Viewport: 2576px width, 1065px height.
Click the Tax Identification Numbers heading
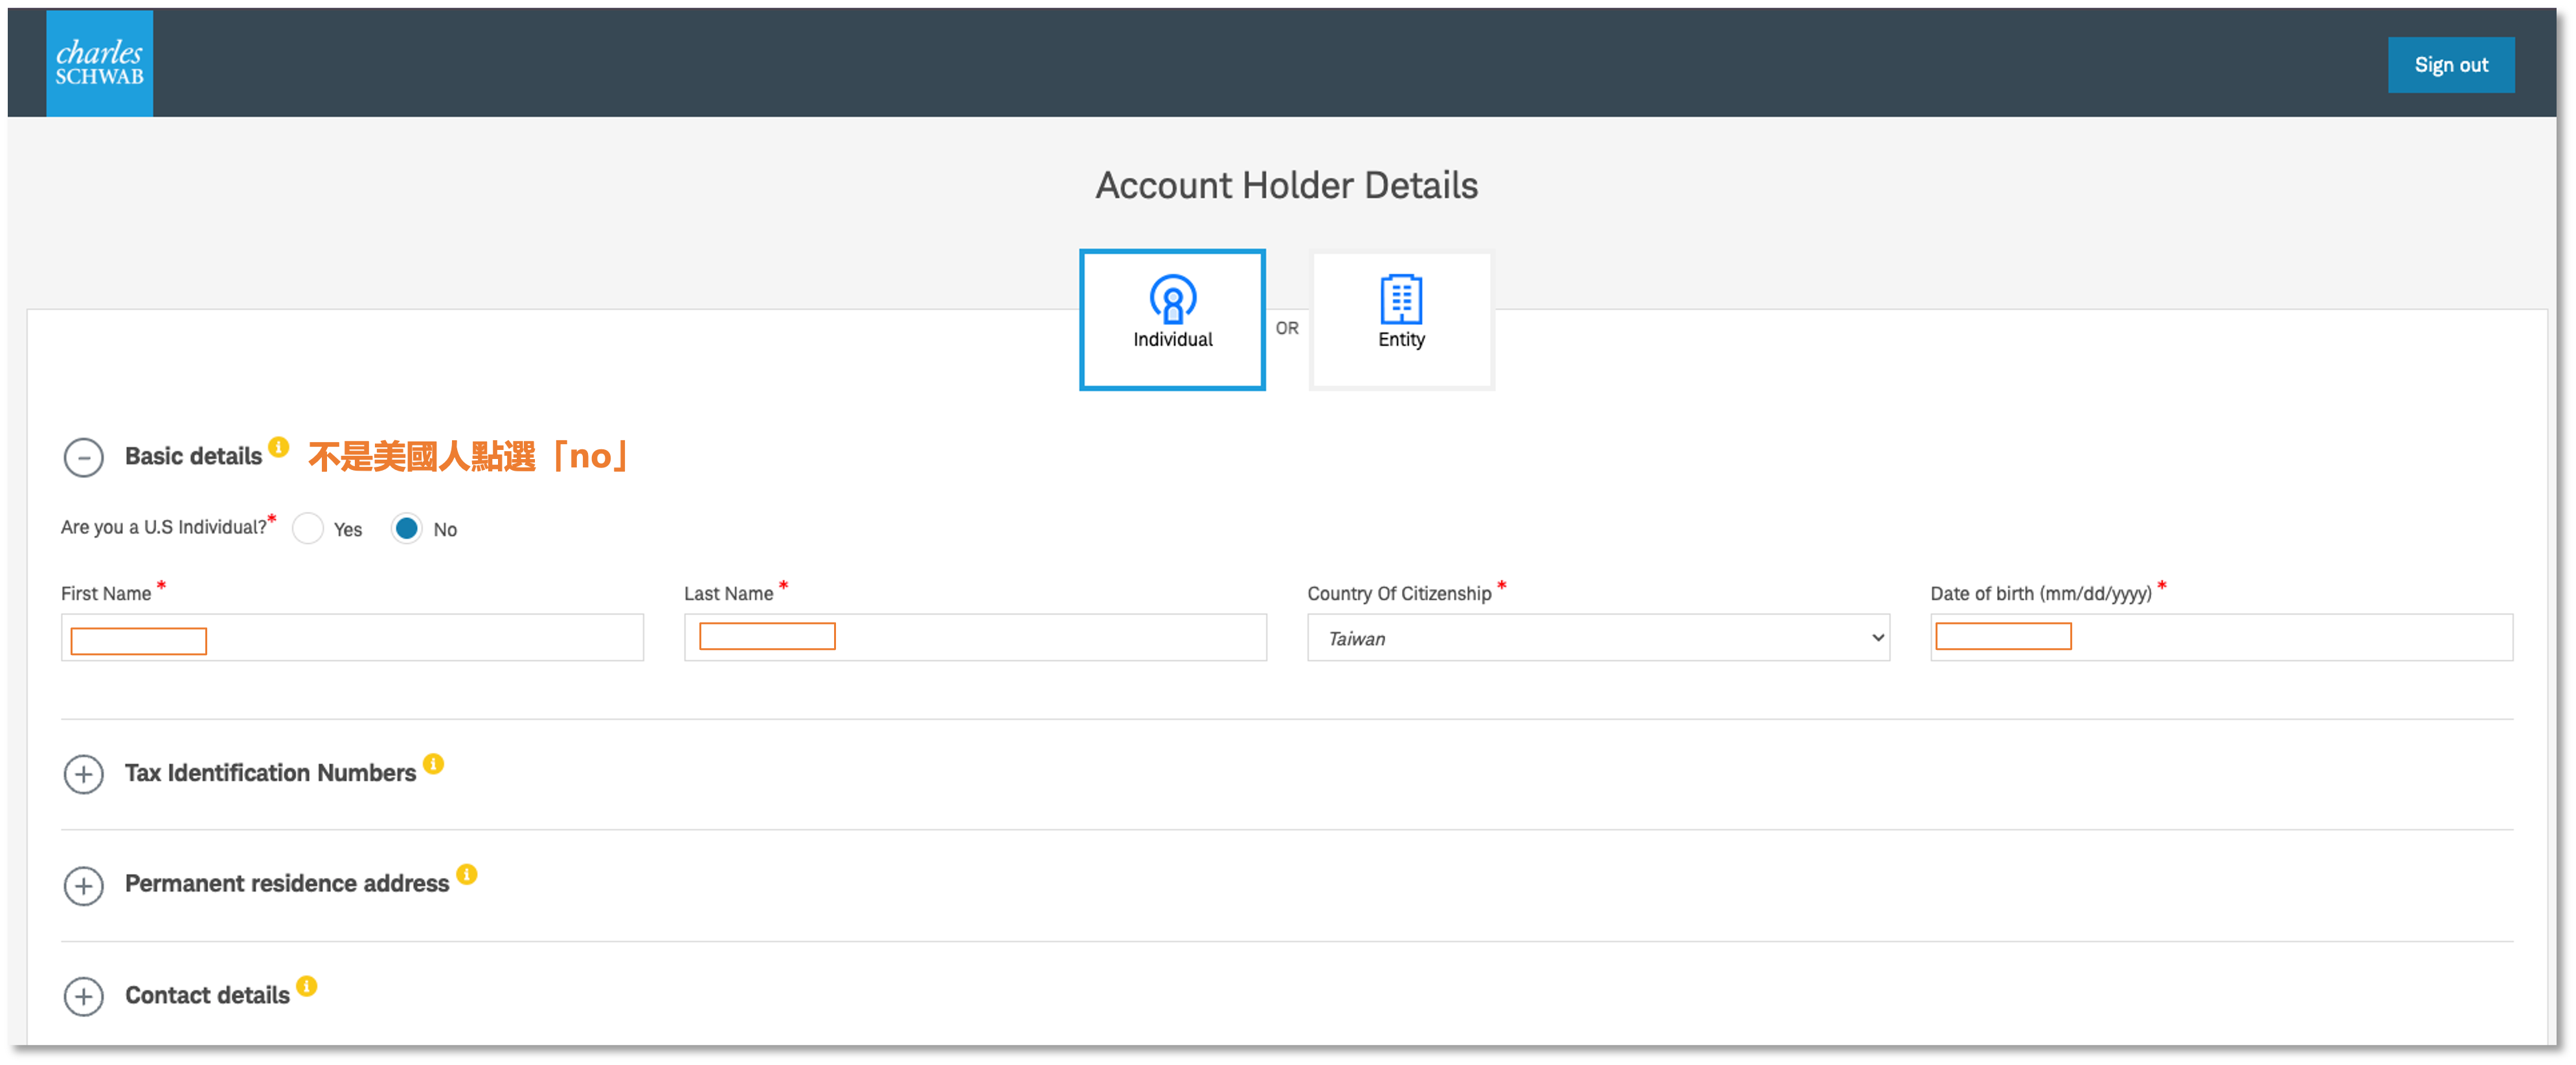[x=270, y=773]
